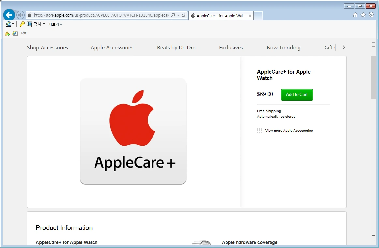This screenshot has width=379, height=248.
Task: Click the Automatically registered text
Action: [x=276, y=117]
